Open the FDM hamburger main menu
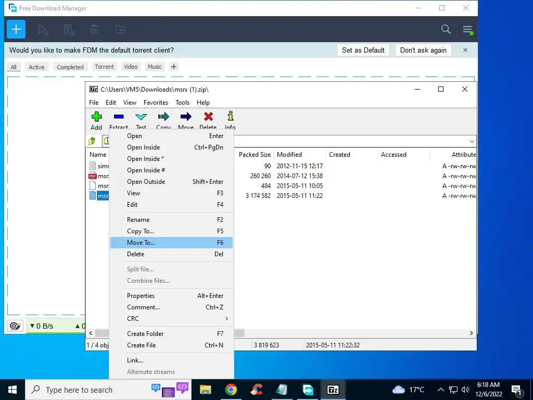Image resolution: width=533 pixels, height=400 pixels. click(468, 30)
